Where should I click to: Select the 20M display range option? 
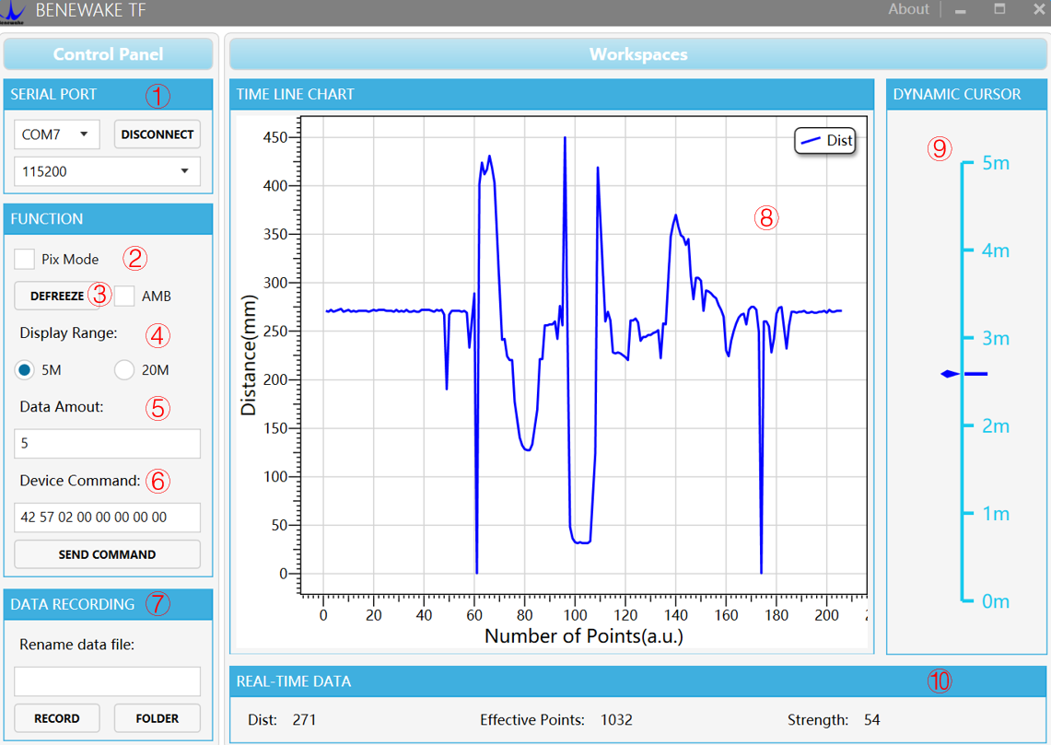point(124,370)
